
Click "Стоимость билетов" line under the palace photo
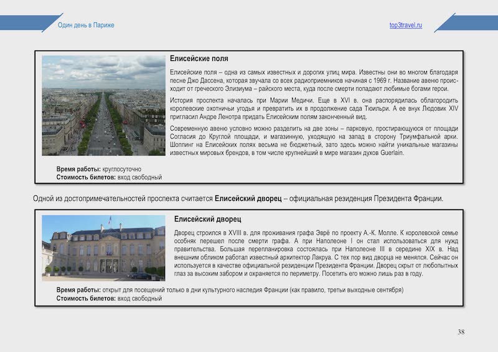tap(109, 299)
